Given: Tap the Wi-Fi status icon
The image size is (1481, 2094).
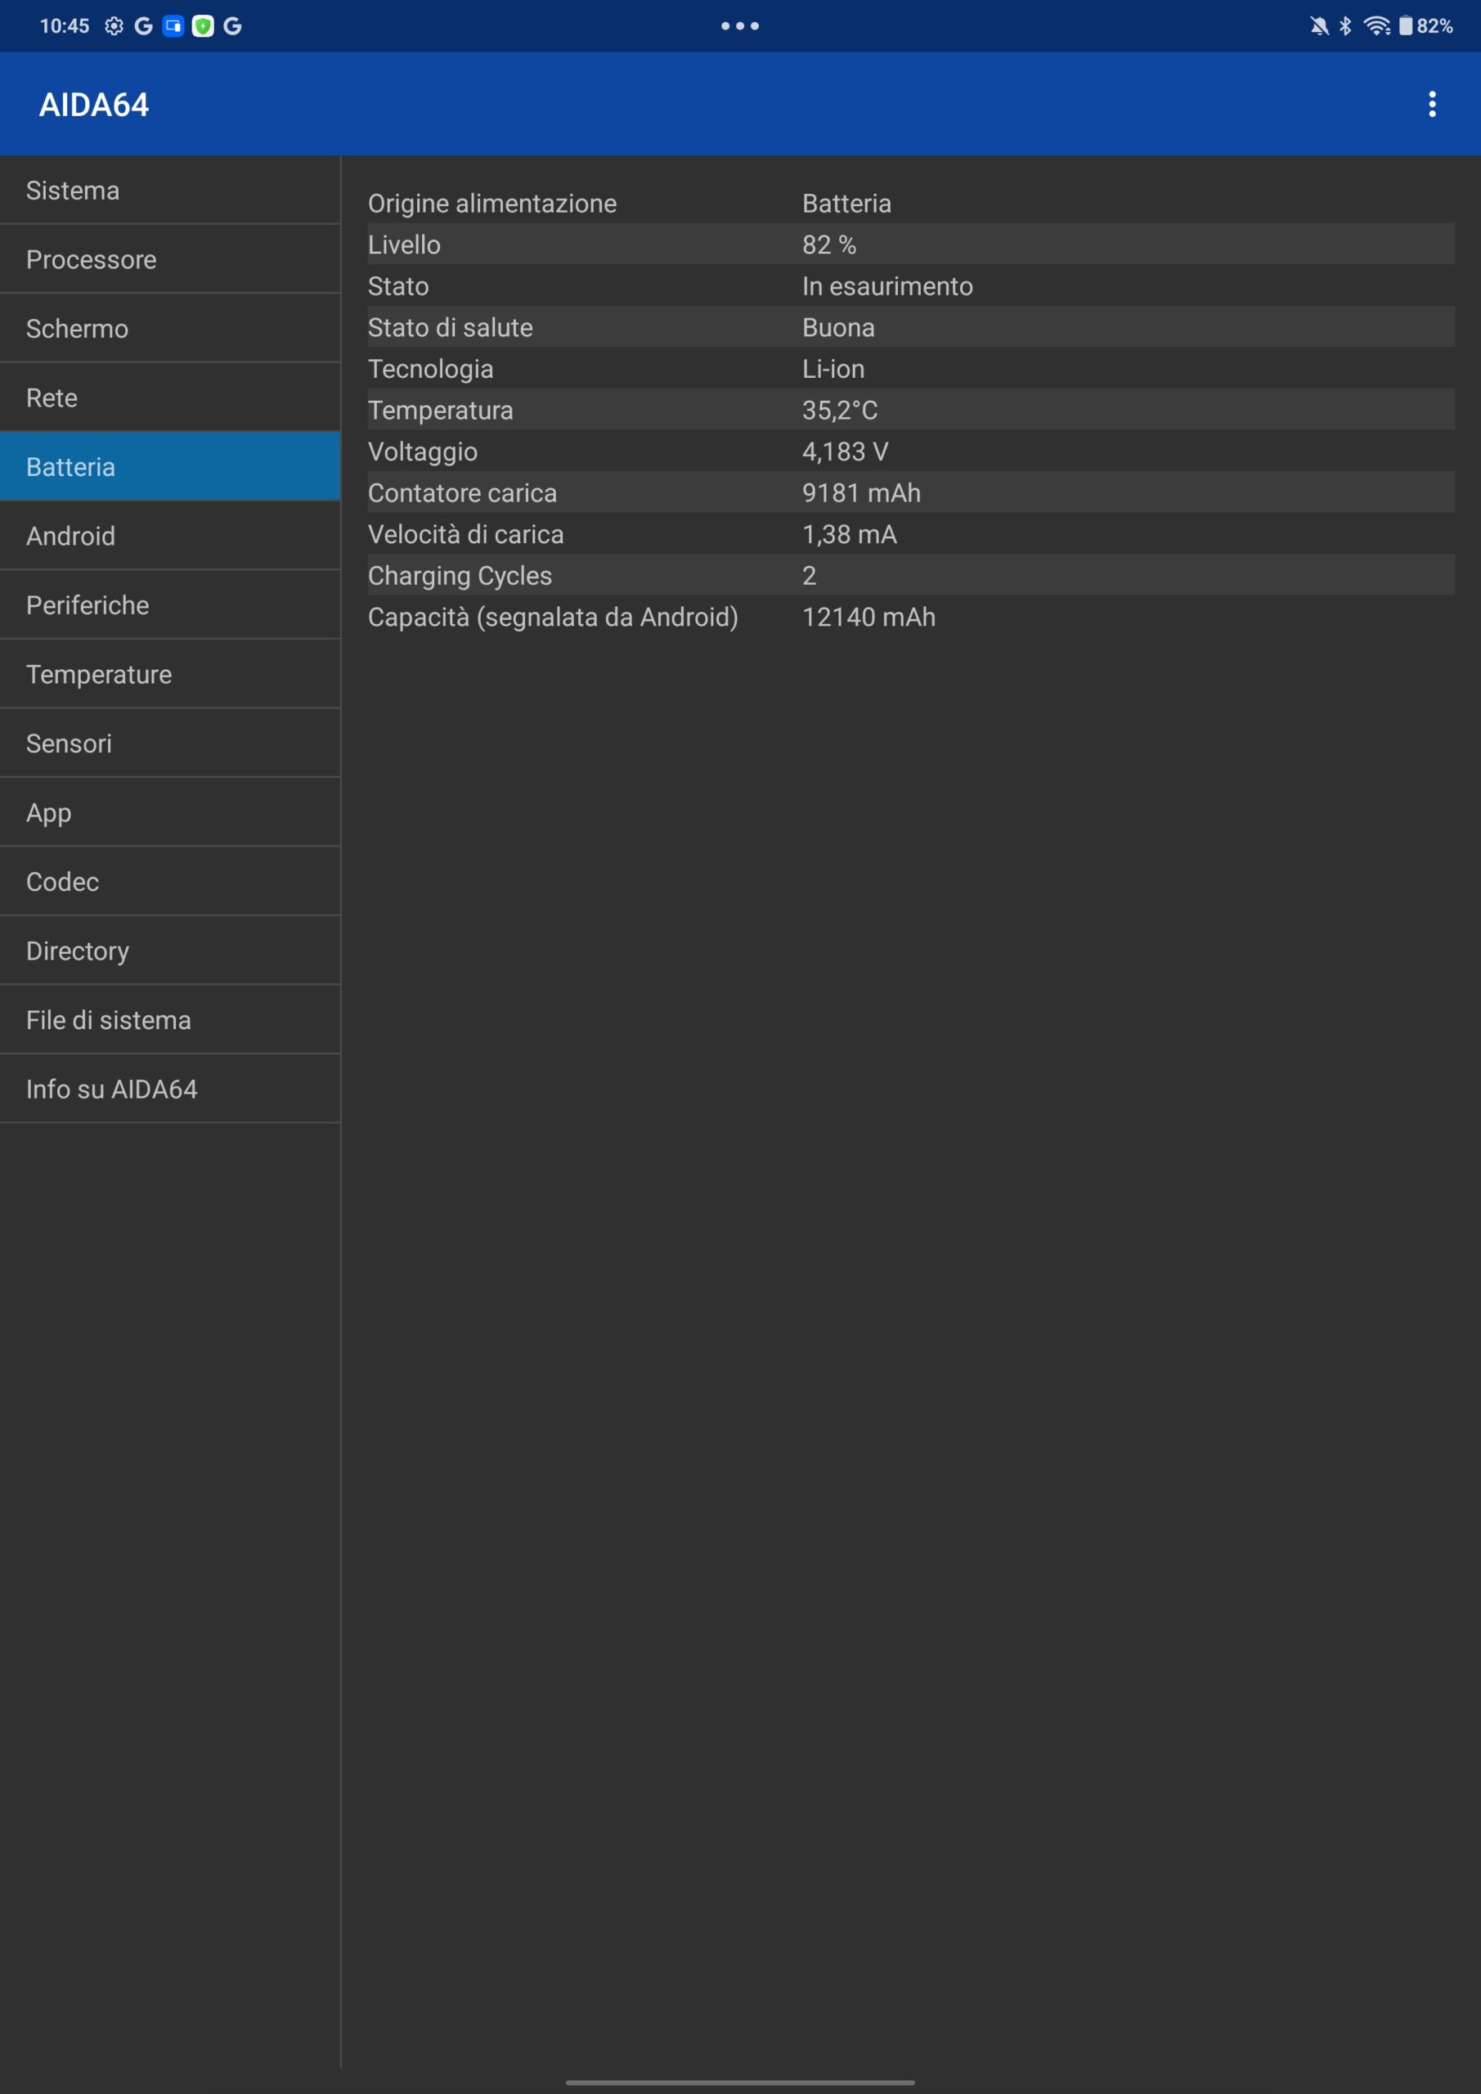Looking at the screenshot, I should click(1376, 25).
